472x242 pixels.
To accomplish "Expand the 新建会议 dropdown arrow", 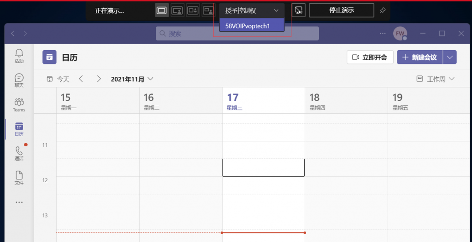I will pos(450,57).
